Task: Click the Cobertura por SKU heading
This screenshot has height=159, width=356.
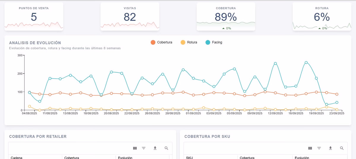Action: 207,136
